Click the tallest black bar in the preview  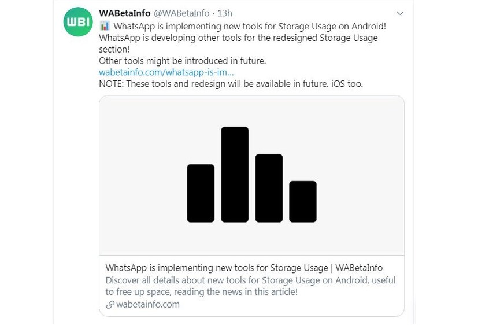tap(235, 174)
